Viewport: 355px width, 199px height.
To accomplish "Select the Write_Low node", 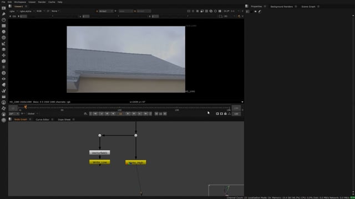I will [x=100, y=162].
